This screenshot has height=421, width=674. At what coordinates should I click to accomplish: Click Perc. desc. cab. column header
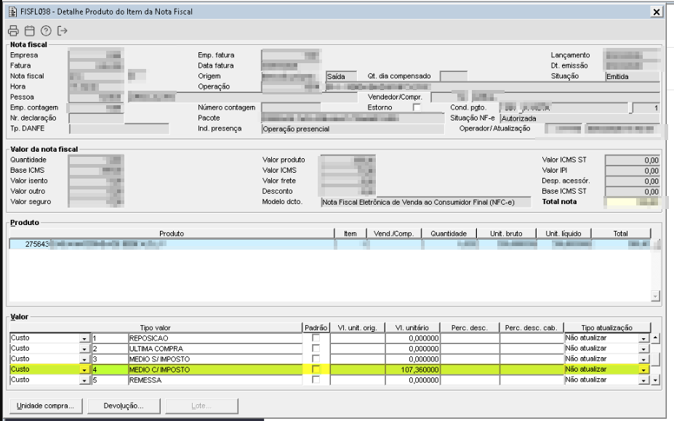(531, 327)
